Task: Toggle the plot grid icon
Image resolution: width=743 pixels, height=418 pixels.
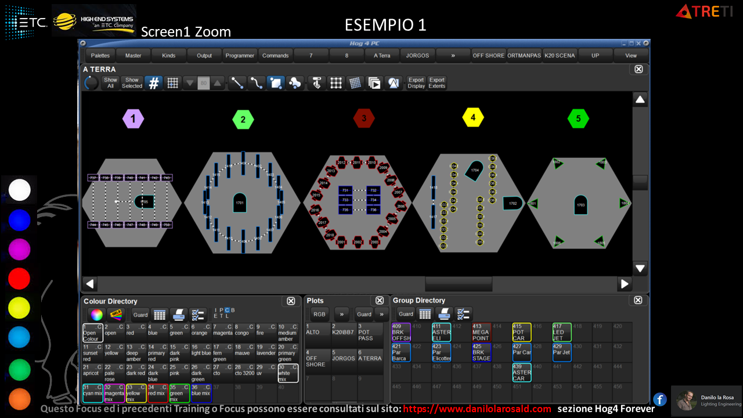Action: [172, 83]
